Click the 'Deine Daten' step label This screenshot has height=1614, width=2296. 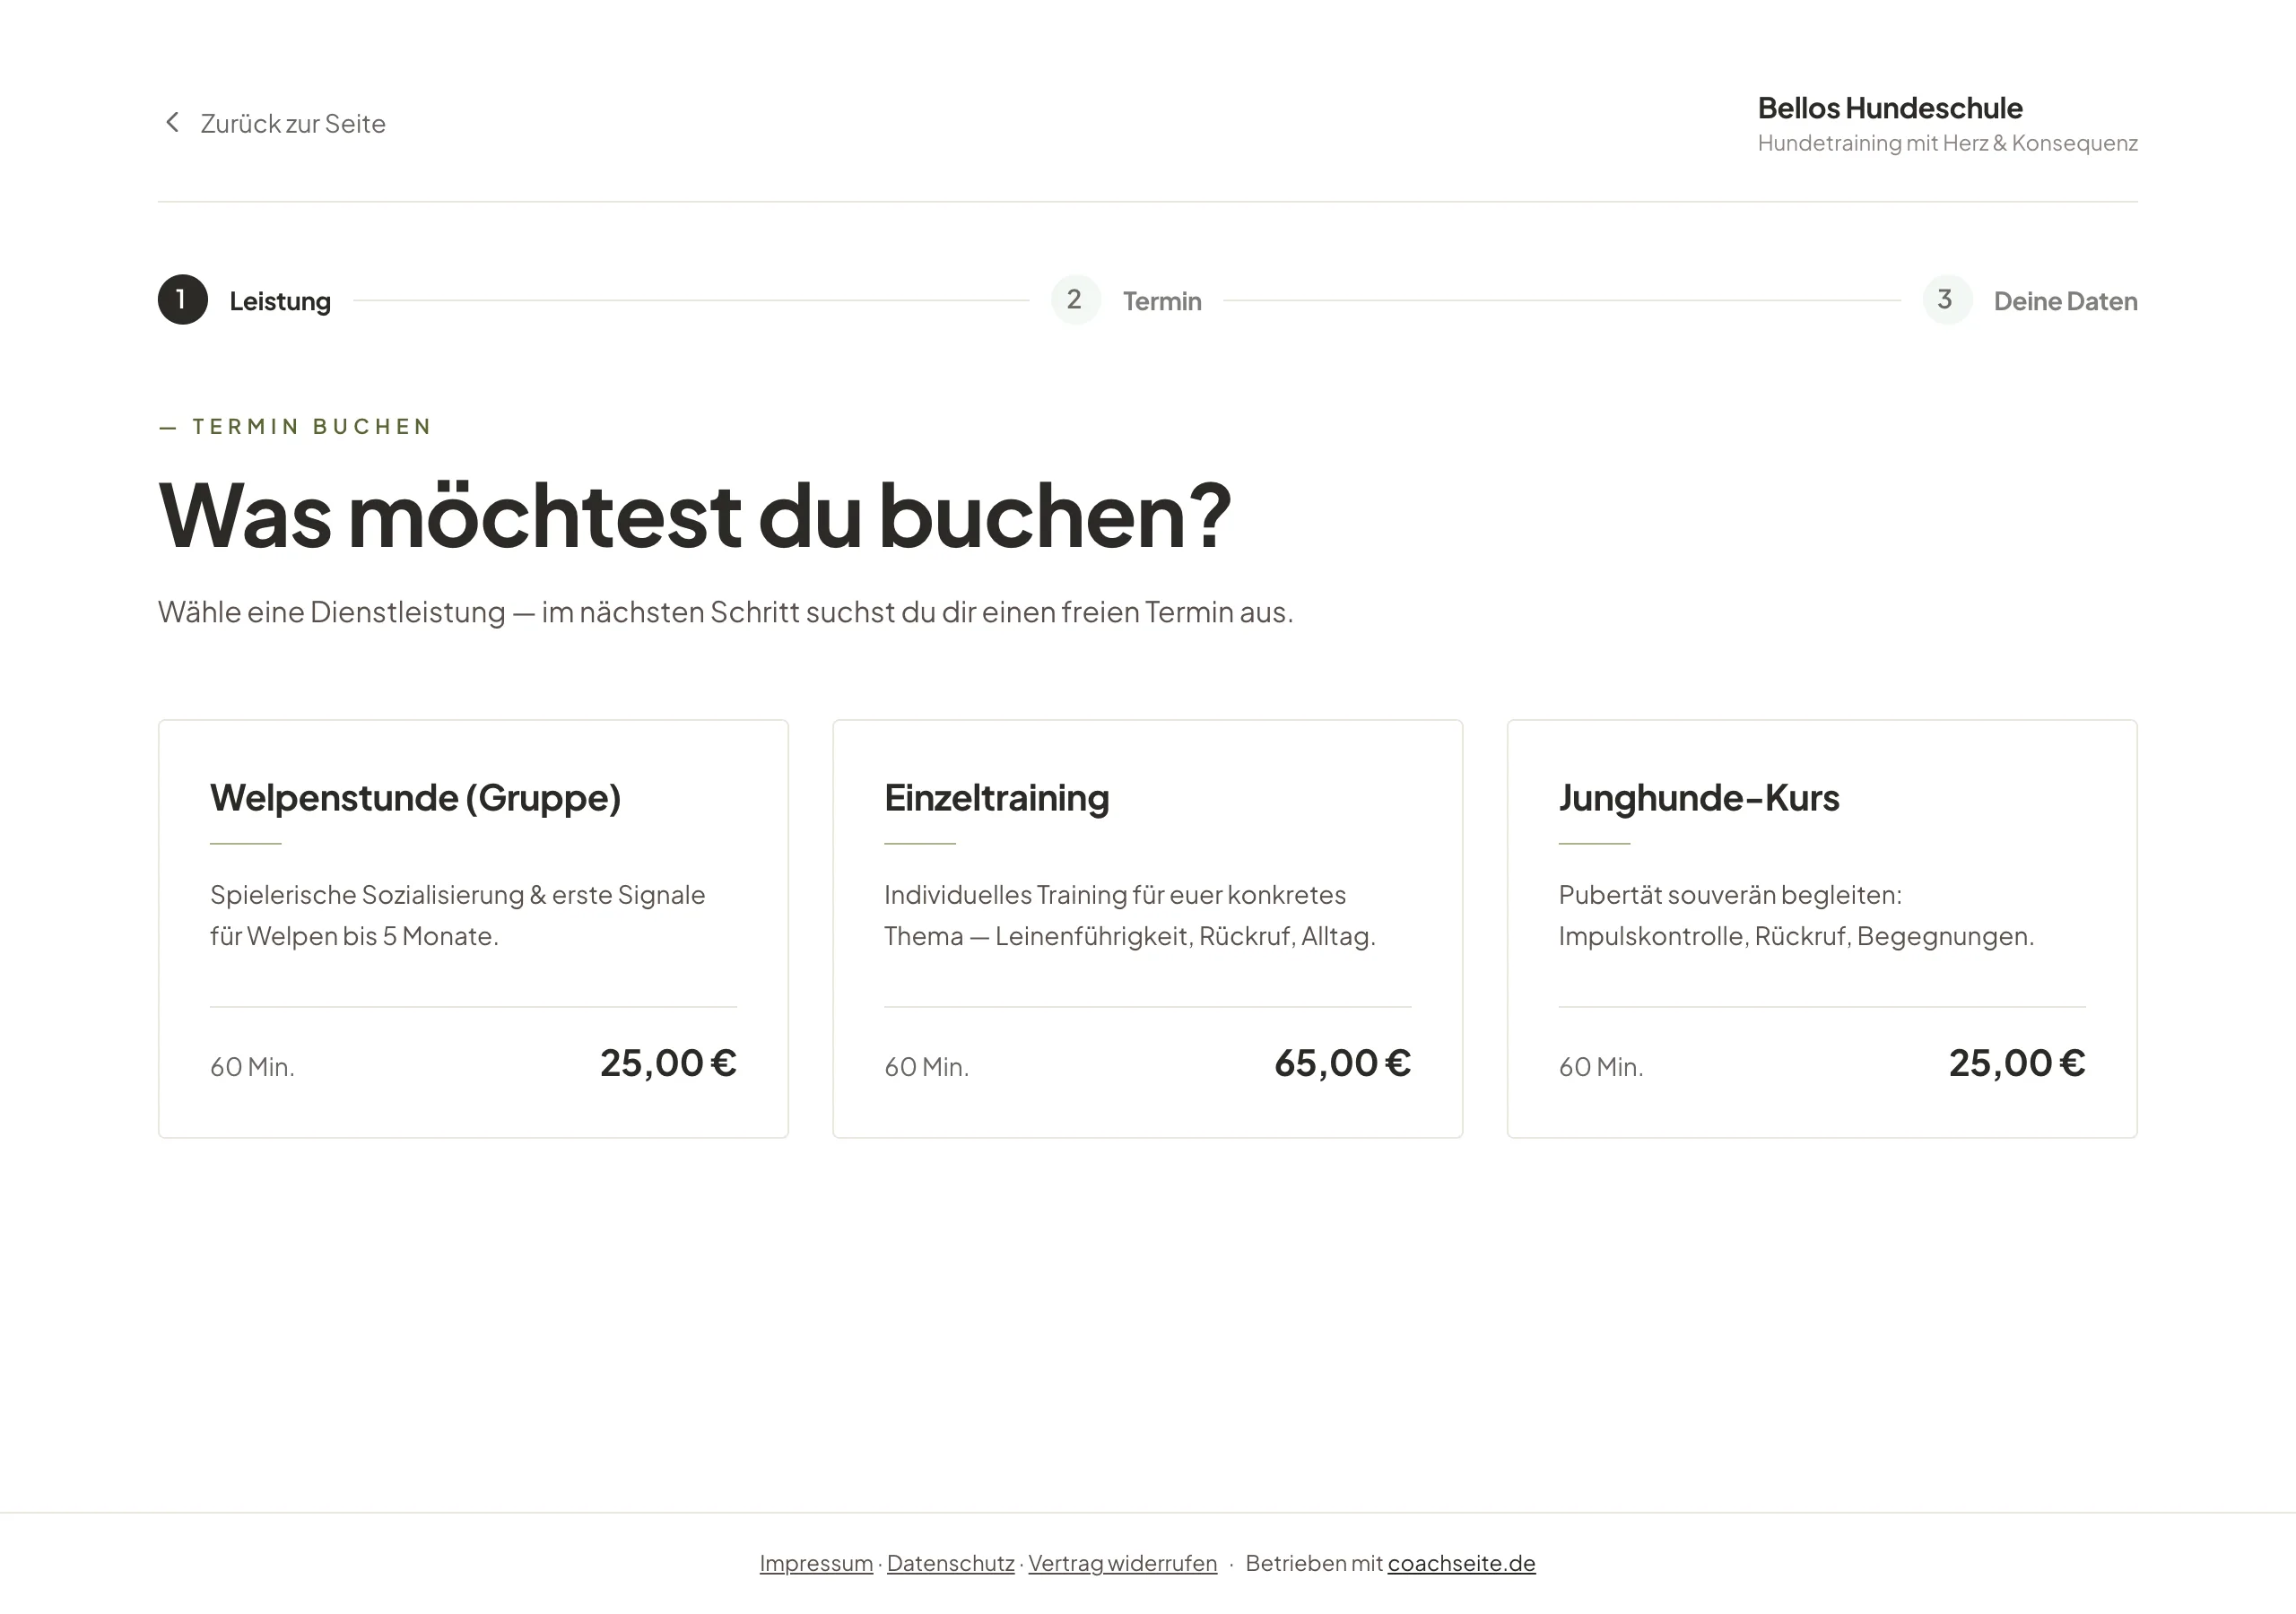pyautogui.click(x=2065, y=301)
